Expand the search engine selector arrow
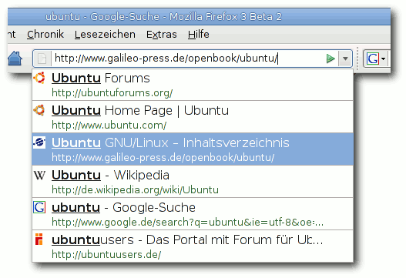The image size is (406, 278). (384, 59)
